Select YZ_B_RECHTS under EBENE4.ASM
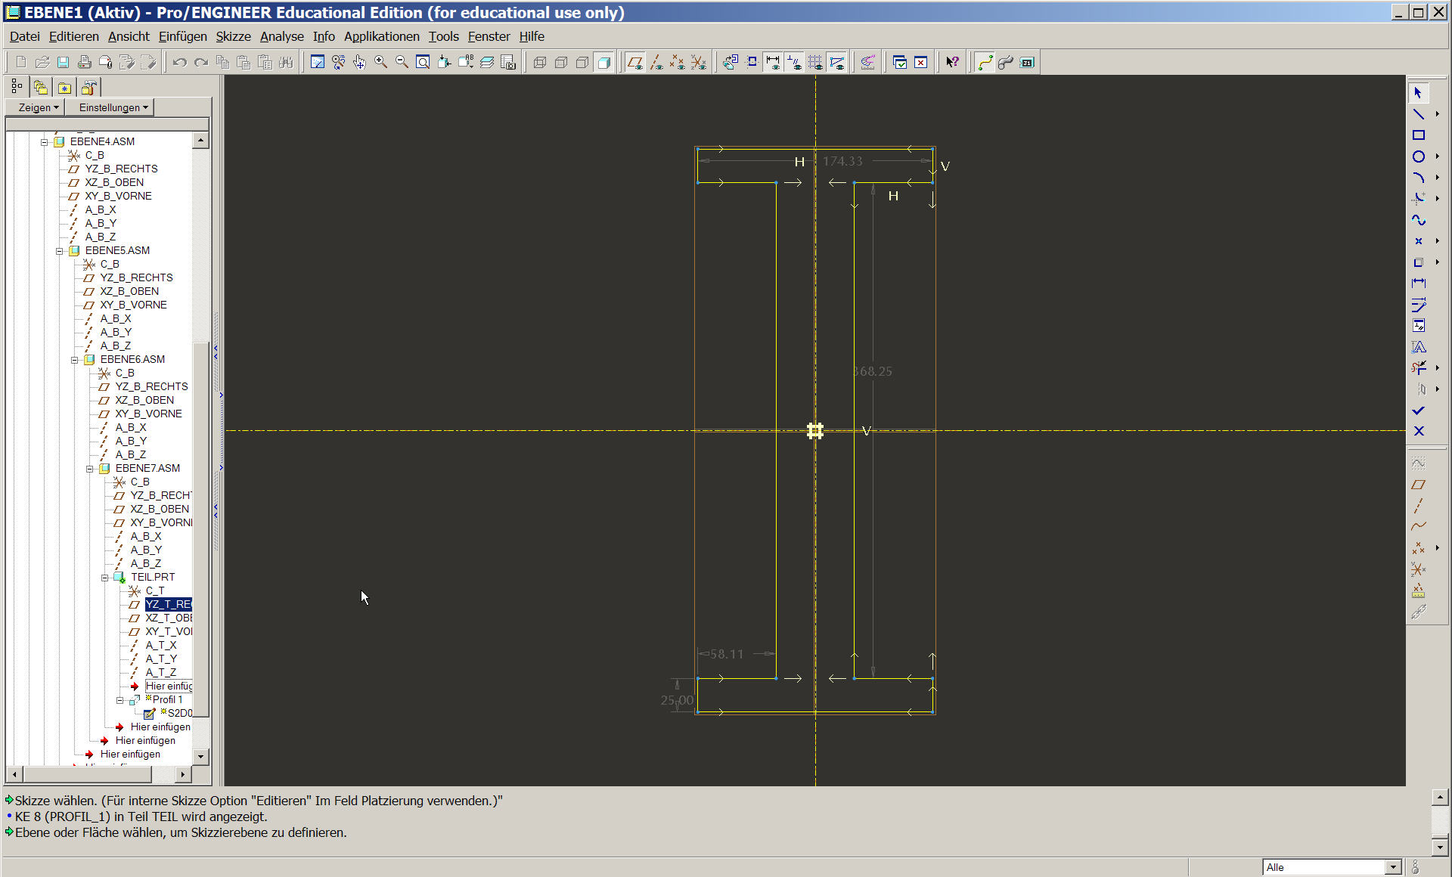 pyautogui.click(x=121, y=169)
